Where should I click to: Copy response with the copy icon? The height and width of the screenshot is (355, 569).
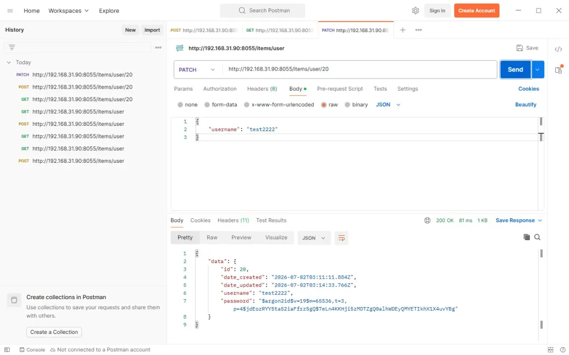[x=526, y=237]
